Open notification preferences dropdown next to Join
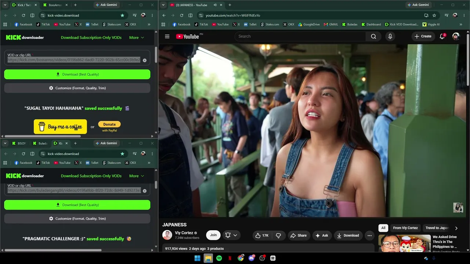This screenshot has width=470, height=264. [x=231, y=235]
